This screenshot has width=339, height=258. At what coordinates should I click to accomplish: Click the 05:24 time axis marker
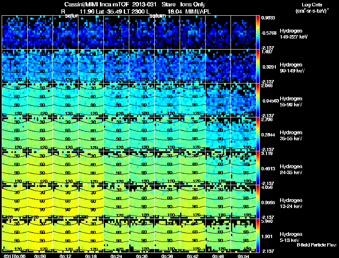click(x=116, y=256)
